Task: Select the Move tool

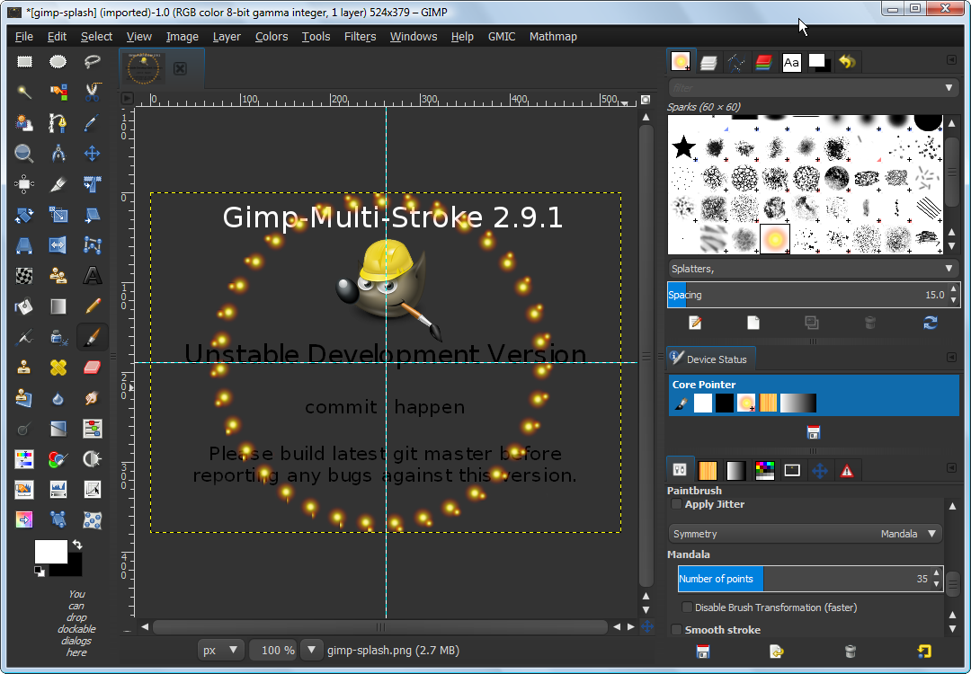Action: (93, 153)
